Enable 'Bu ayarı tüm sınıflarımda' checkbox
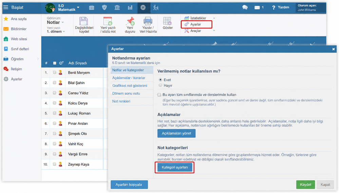Image resolution: width=339 pixels, height=193 pixels. [x=159, y=95]
